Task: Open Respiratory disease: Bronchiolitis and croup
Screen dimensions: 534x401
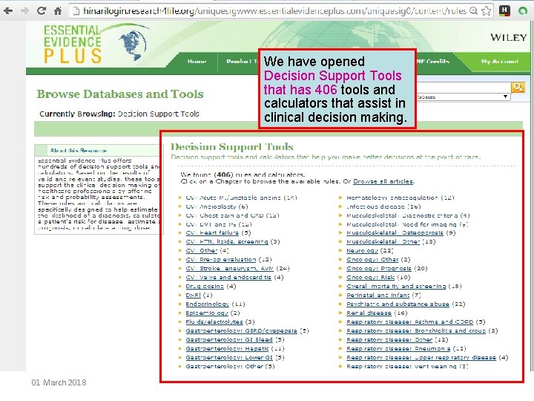Action: point(416,330)
